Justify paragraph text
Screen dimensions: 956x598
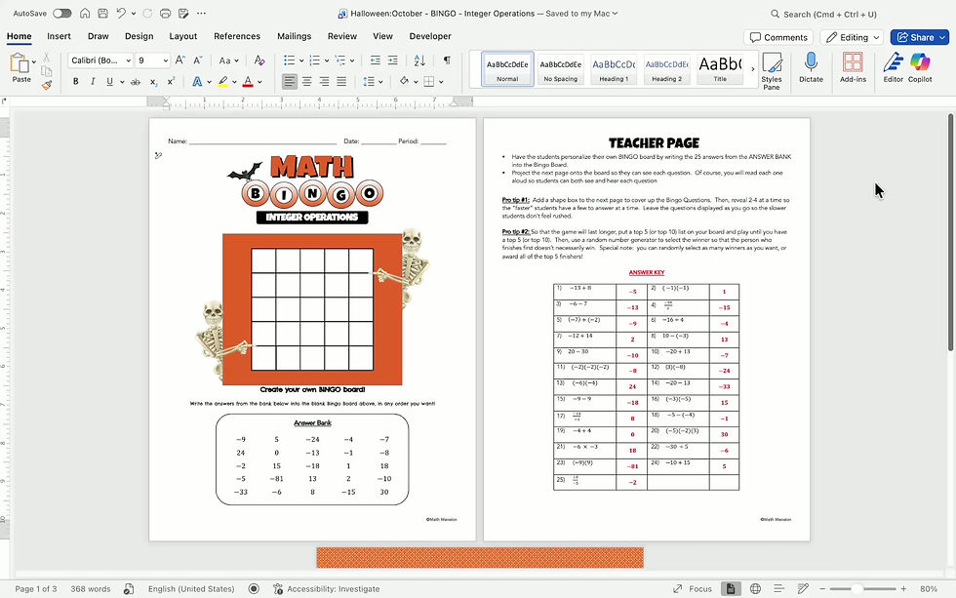tap(341, 81)
